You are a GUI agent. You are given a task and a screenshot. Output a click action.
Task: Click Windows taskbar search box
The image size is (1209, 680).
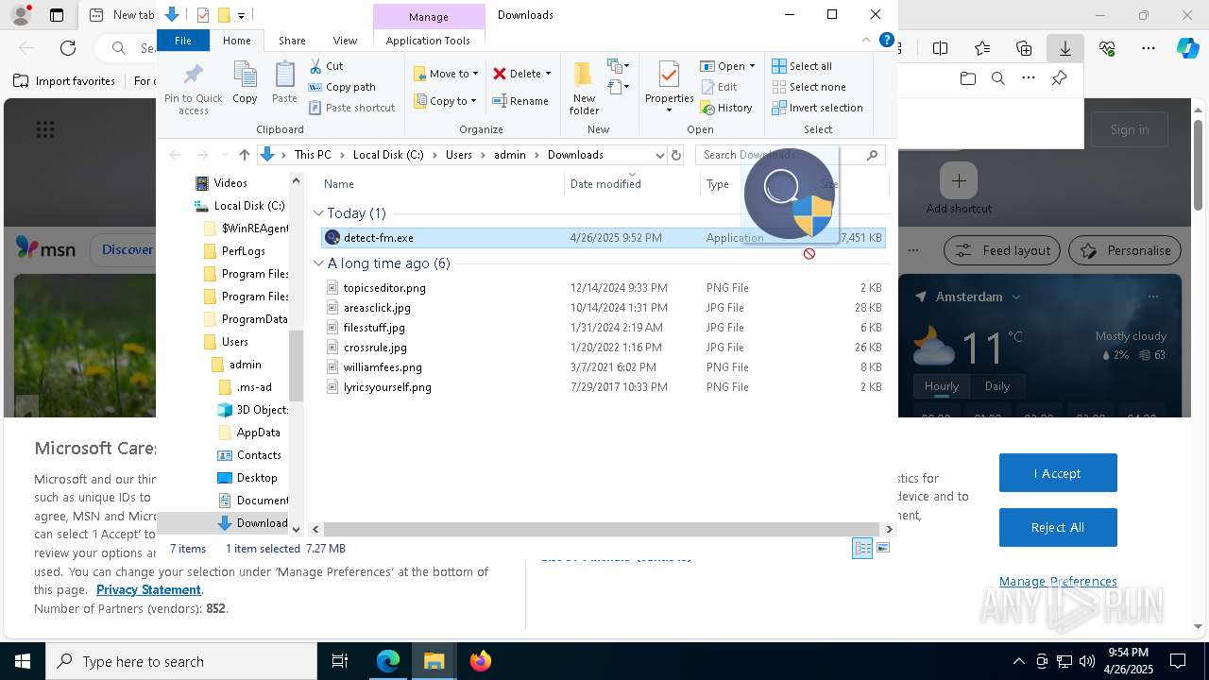coord(181,661)
